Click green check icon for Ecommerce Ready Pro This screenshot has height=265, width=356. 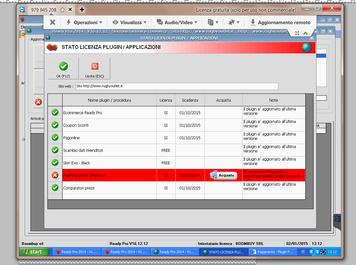tap(55, 113)
